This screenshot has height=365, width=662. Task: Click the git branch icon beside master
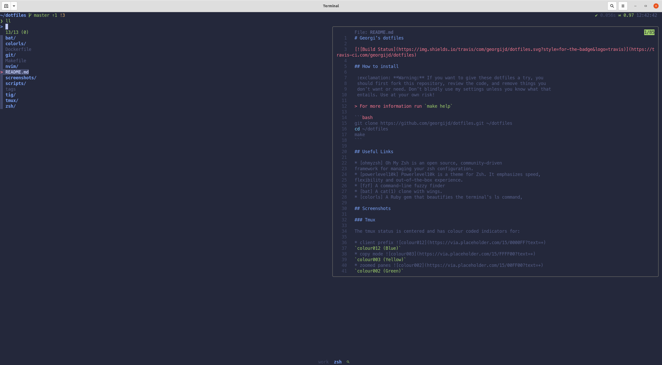click(30, 15)
